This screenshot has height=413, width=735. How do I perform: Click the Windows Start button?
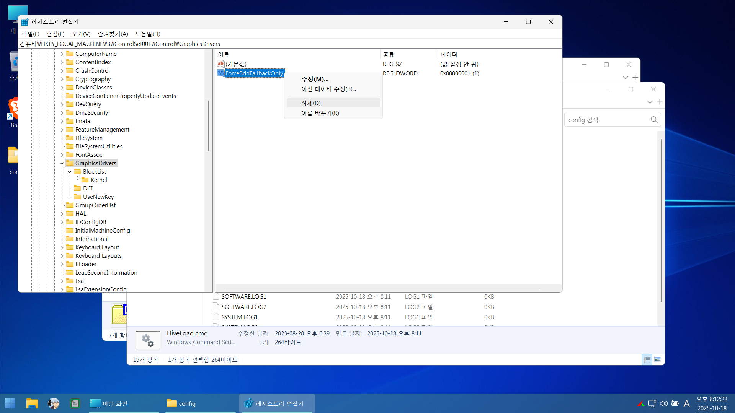[10, 403]
